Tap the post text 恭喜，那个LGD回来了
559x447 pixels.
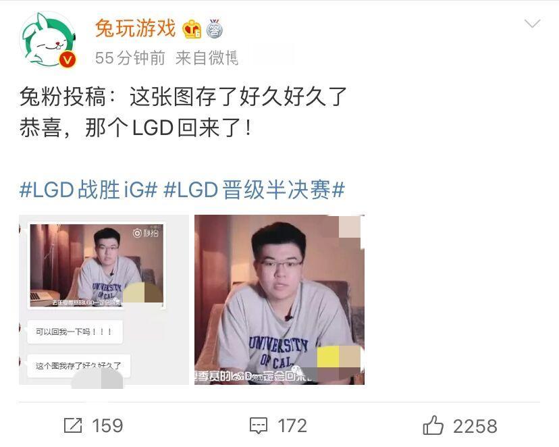(x=136, y=128)
